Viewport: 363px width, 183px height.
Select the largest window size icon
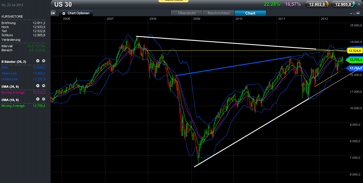tap(358, 13)
